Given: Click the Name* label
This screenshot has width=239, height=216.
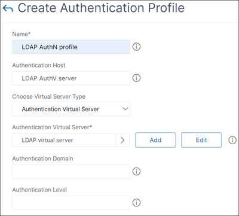Looking at the screenshot, I should tap(22, 34).
